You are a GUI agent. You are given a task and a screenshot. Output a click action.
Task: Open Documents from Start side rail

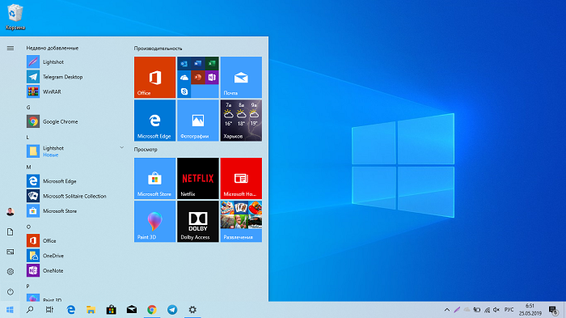click(x=10, y=232)
